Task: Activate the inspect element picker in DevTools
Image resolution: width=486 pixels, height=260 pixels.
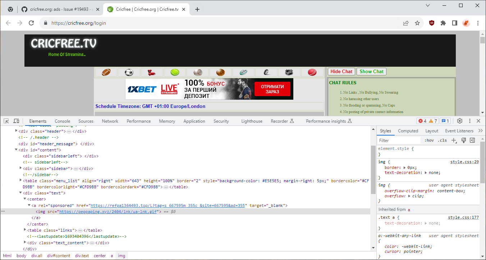Action: pyautogui.click(x=6, y=121)
